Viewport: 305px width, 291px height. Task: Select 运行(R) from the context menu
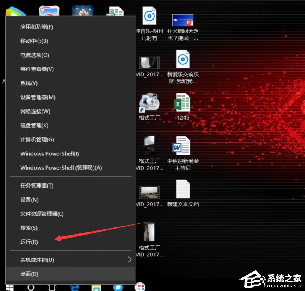coord(29,242)
